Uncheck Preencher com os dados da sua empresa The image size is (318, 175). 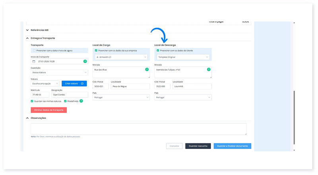[x=96, y=51]
